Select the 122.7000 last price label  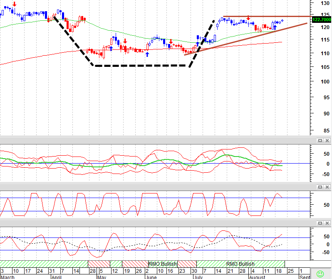click(x=322, y=20)
